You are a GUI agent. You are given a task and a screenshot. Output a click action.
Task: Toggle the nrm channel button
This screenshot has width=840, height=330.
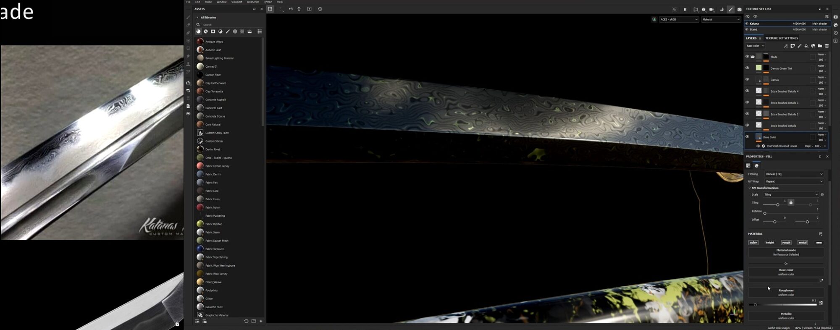(x=819, y=243)
